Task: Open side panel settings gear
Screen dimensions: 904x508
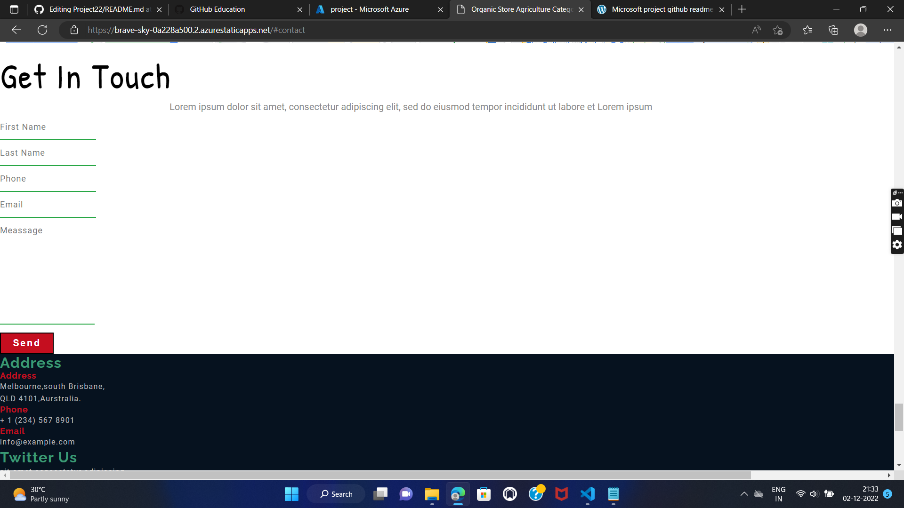Action: [x=897, y=245]
